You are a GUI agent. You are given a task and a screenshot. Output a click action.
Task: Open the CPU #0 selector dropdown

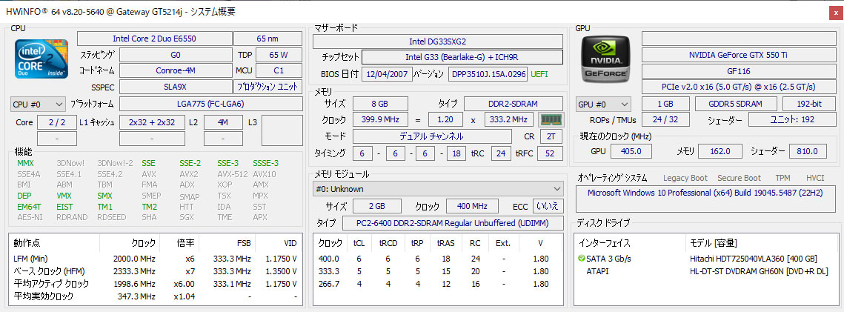click(38, 104)
